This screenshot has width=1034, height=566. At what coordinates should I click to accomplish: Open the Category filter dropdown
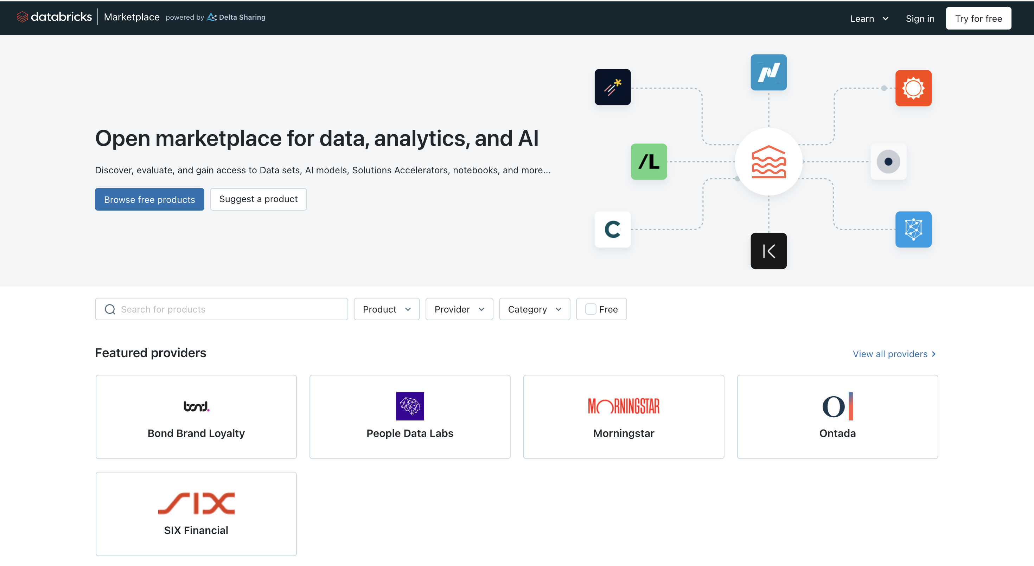(x=534, y=309)
